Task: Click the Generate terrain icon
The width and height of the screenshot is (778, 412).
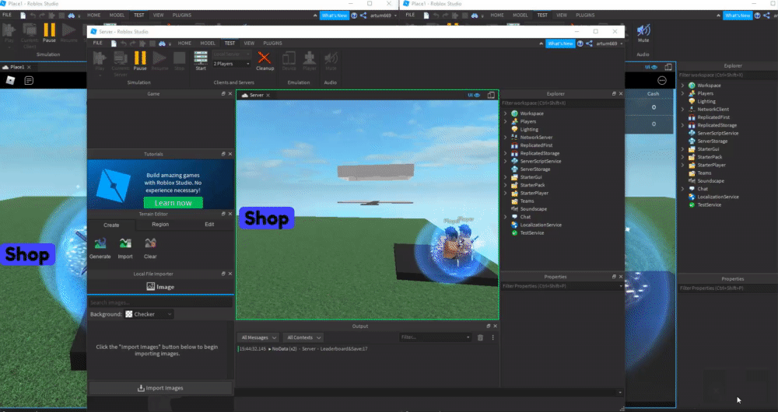Action: click(x=100, y=243)
